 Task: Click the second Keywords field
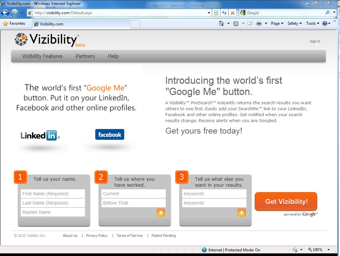214,203
